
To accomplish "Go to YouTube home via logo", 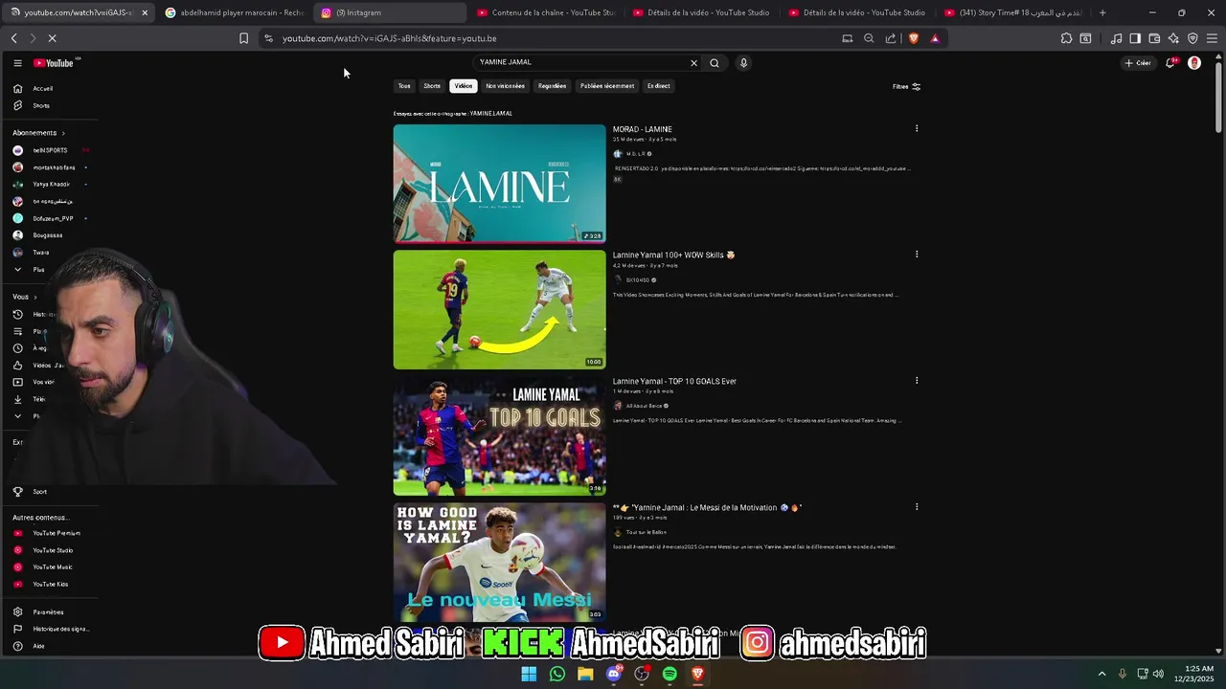I will click(x=55, y=63).
